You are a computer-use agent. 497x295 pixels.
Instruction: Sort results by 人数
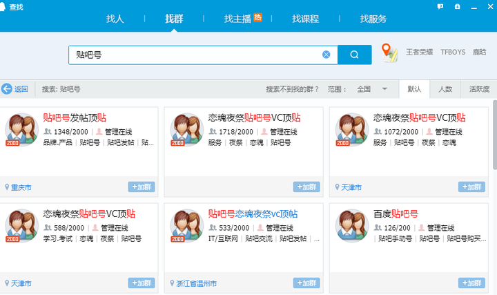coord(445,89)
